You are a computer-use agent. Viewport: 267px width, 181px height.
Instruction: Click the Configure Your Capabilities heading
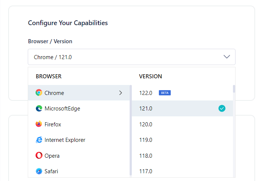(68, 23)
